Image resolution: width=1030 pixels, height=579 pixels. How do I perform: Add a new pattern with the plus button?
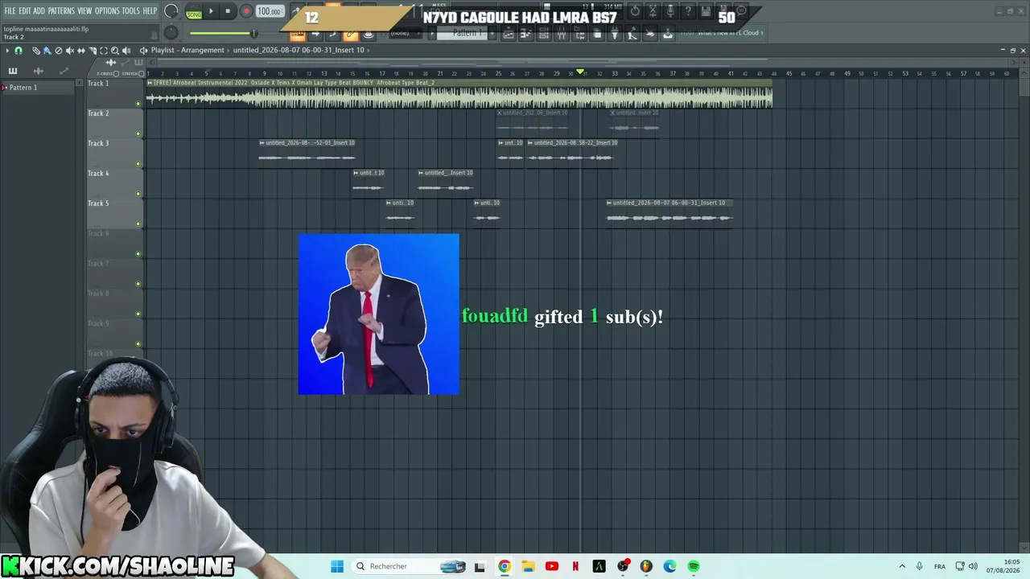[x=492, y=34]
